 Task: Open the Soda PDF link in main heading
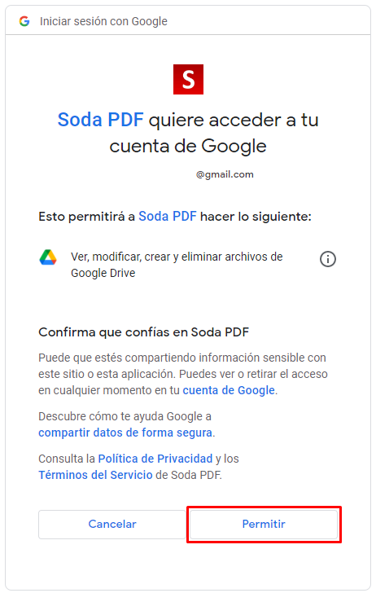(101, 120)
